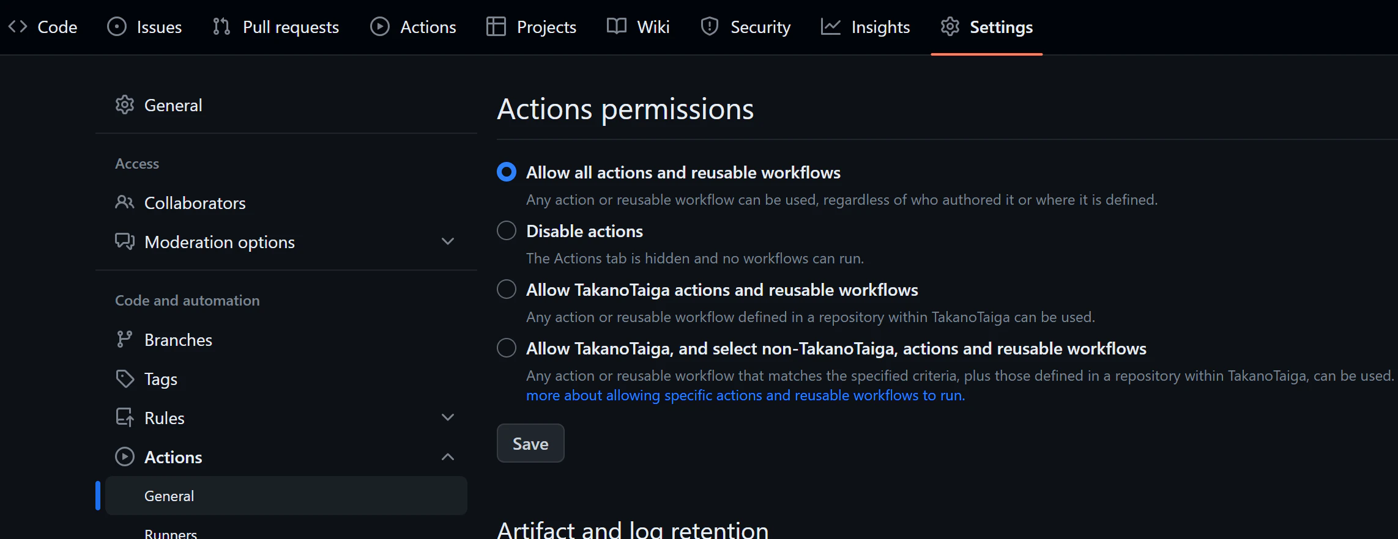Click the gear icon beside sidebar General
The width and height of the screenshot is (1398, 539).
pos(125,105)
